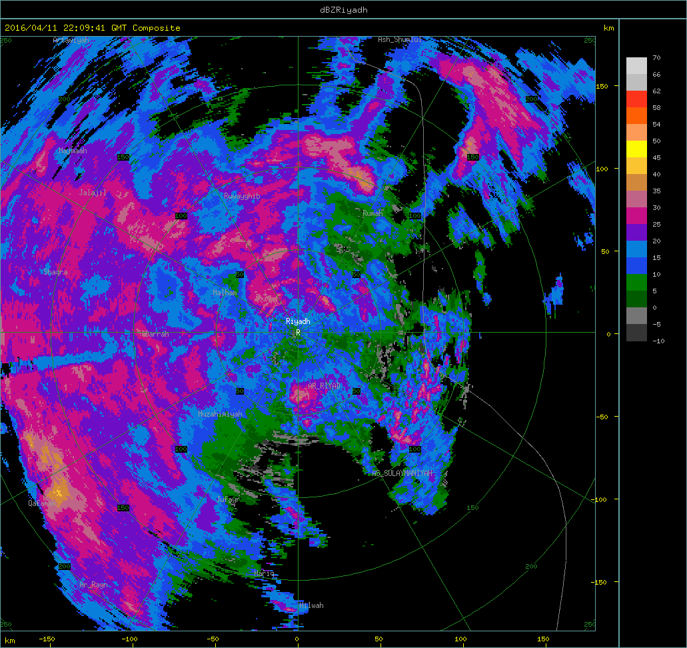Click the Qafarah city label
Viewport: 687px width, 648px height.
pyautogui.click(x=42, y=503)
